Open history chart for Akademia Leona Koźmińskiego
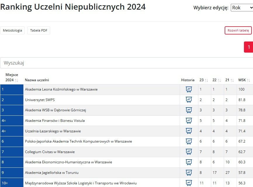253x187 pixels. (x=189, y=89)
